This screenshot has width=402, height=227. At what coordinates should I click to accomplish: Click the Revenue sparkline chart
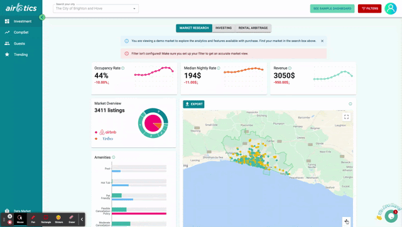[333, 76]
